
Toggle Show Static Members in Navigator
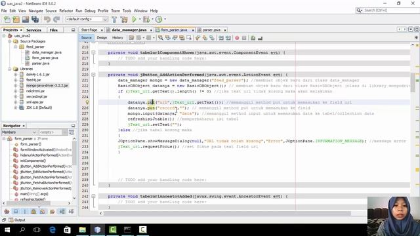pyautogui.click(x=25, y=211)
